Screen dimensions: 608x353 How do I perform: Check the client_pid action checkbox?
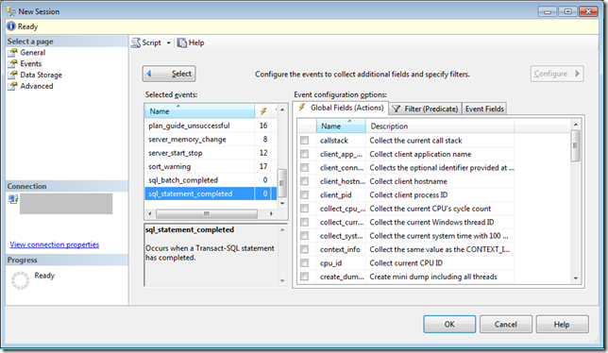[304, 194]
